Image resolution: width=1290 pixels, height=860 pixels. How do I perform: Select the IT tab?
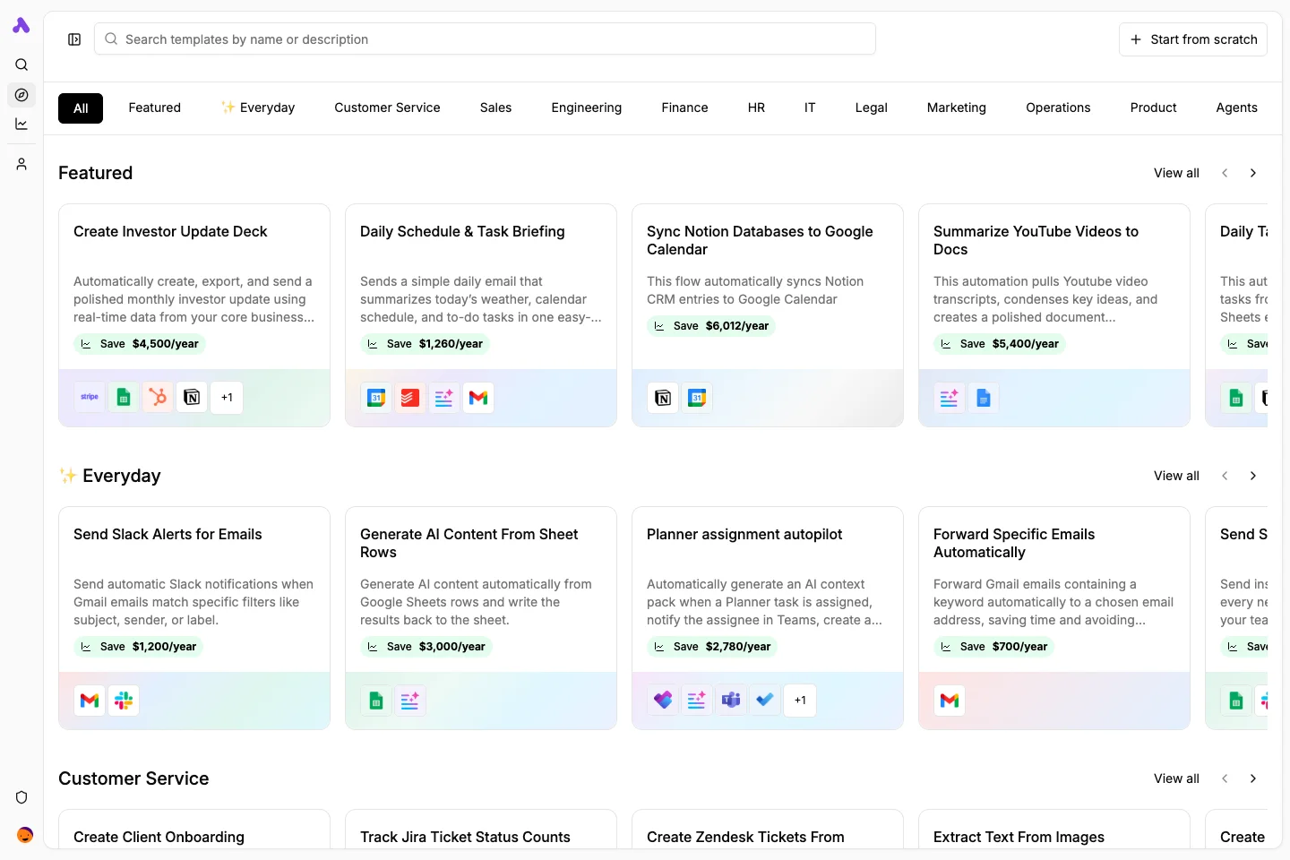point(810,107)
